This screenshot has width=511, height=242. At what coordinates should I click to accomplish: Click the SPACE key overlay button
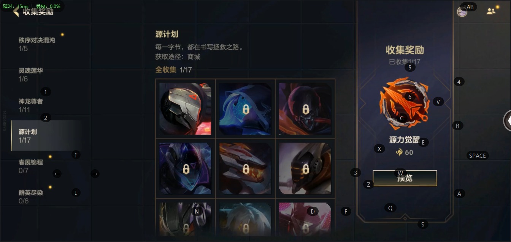coord(478,156)
